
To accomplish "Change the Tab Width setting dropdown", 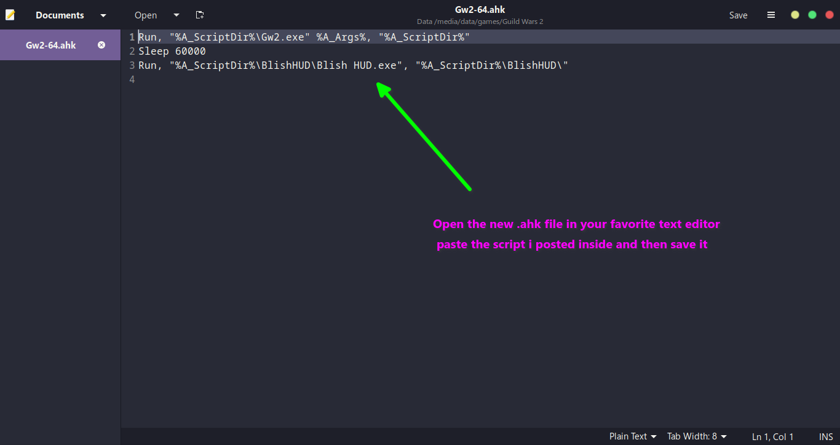I will [x=696, y=436].
